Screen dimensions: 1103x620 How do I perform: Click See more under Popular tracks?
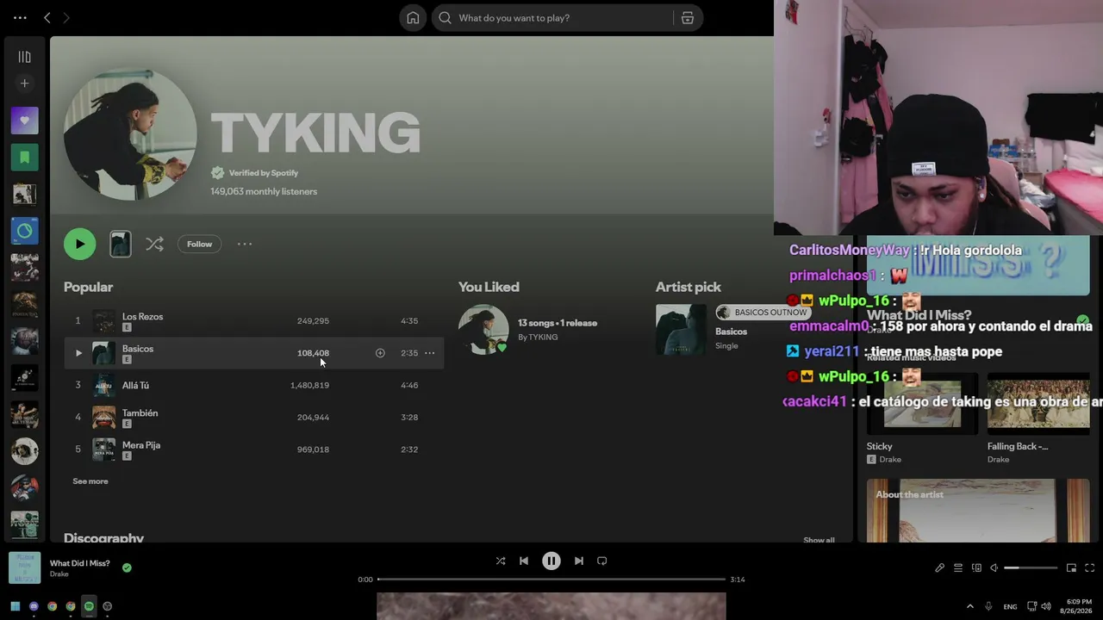[90, 481]
